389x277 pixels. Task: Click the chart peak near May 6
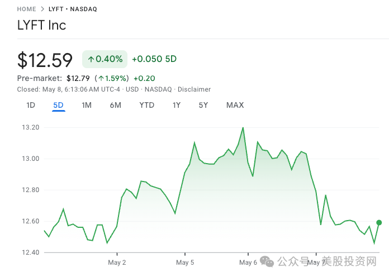243,128
